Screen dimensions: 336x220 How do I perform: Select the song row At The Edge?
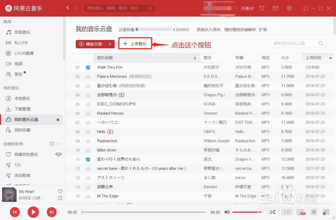coord(199,196)
